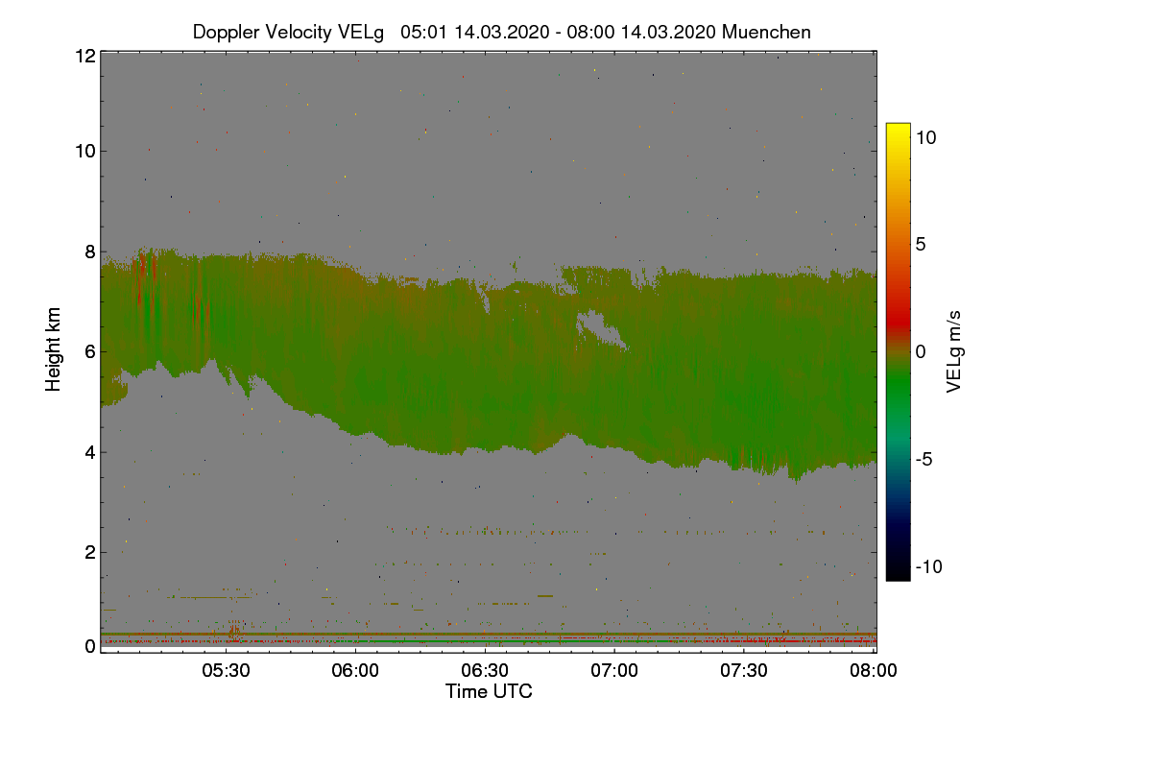Click the '08:00' time tick label
Image resolution: width=1152 pixels, height=768 pixels.
[873, 671]
